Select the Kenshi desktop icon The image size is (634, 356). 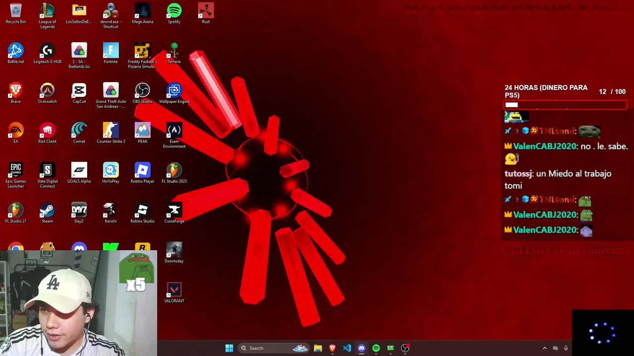[x=111, y=213]
